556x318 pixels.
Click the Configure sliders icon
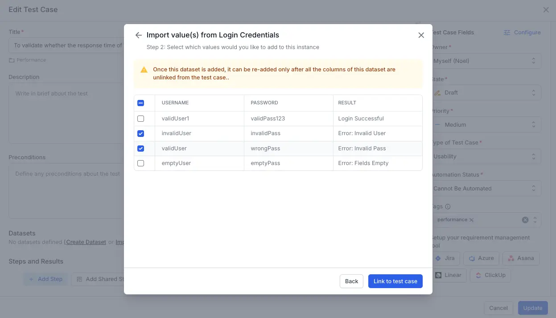click(507, 33)
